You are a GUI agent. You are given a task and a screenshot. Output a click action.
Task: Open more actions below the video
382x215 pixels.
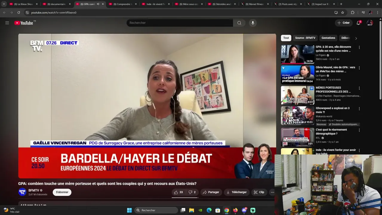(272, 192)
